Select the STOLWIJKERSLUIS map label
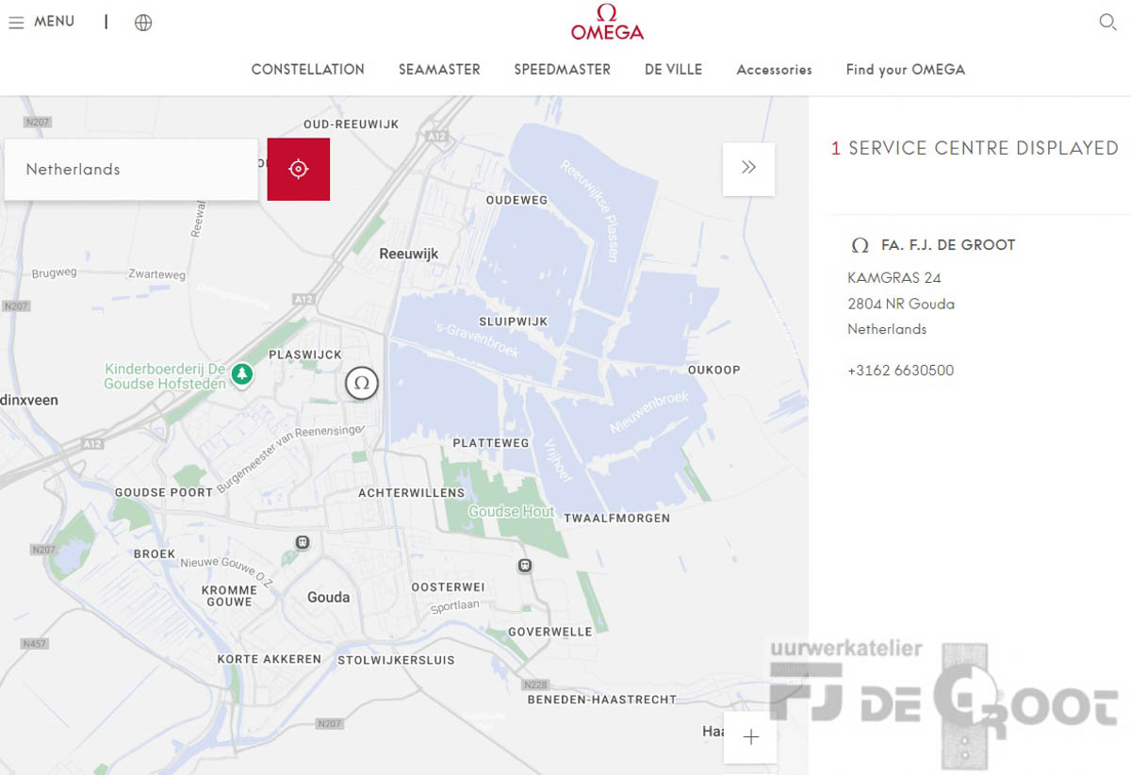The height and width of the screenshot is (775, 1131). point(396,660)
